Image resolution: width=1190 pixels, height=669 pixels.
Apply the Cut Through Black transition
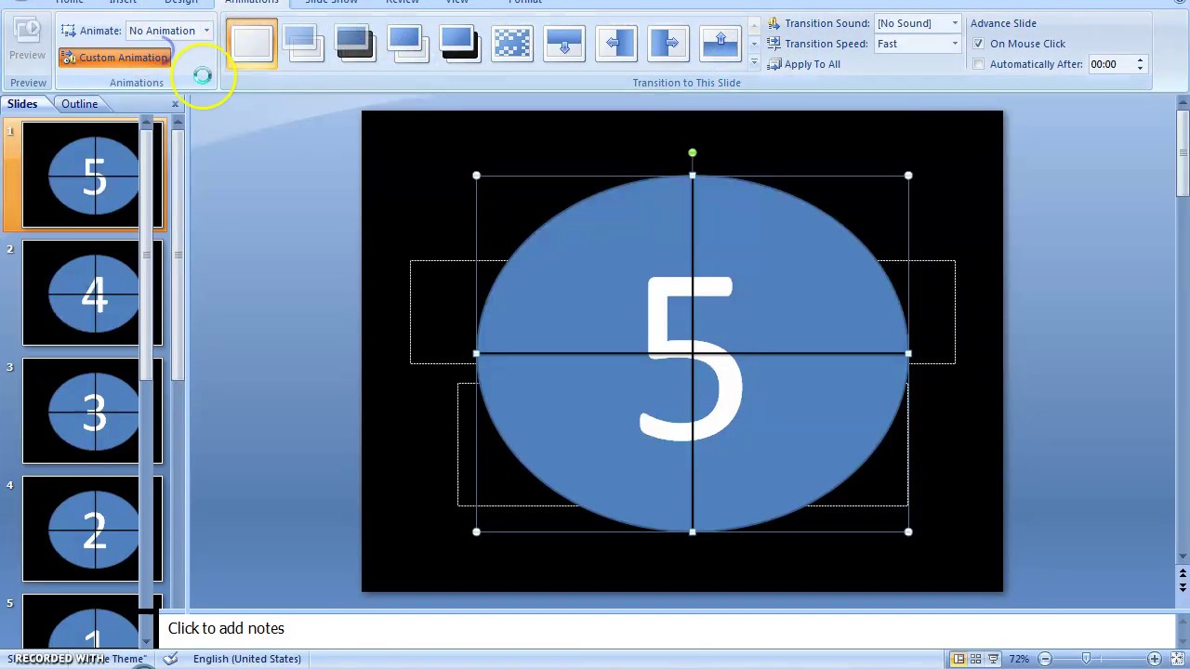click(459, 44)
